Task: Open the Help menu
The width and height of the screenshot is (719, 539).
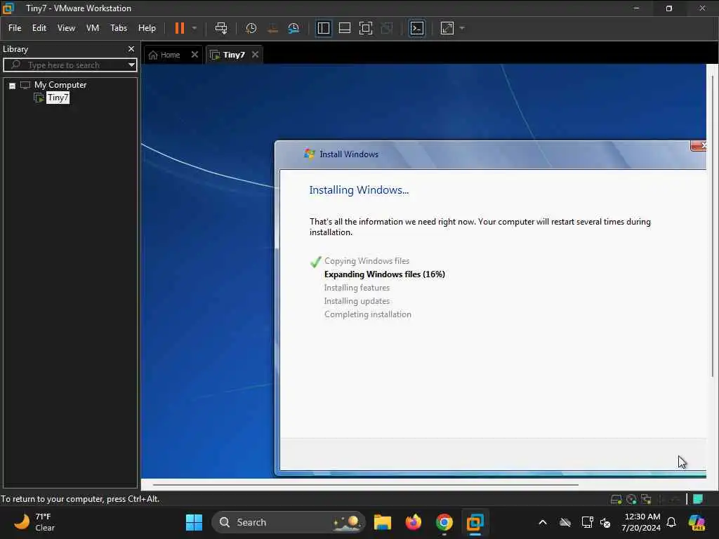Action: coord(147,28)
